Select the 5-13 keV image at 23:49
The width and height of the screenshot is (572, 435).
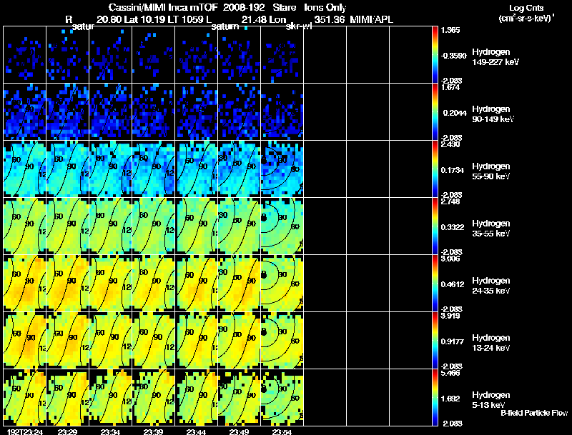(240, 398)
